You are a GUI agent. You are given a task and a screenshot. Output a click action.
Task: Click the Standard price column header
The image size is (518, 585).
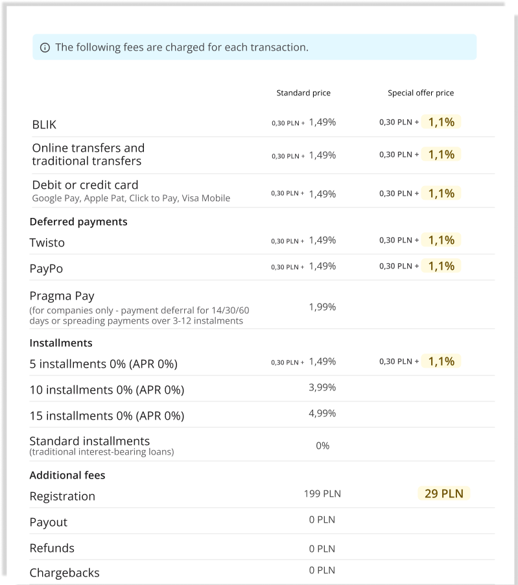tap(303, 93)
